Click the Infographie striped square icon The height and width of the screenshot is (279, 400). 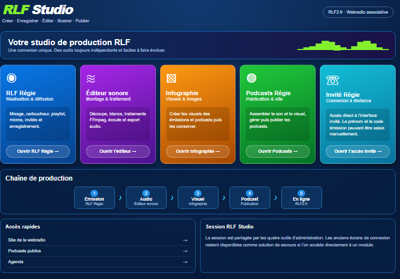[x=171, y=78]
